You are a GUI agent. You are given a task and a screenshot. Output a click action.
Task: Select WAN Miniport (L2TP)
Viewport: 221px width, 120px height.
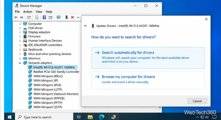pyautogui.click(x=48, y=89)
